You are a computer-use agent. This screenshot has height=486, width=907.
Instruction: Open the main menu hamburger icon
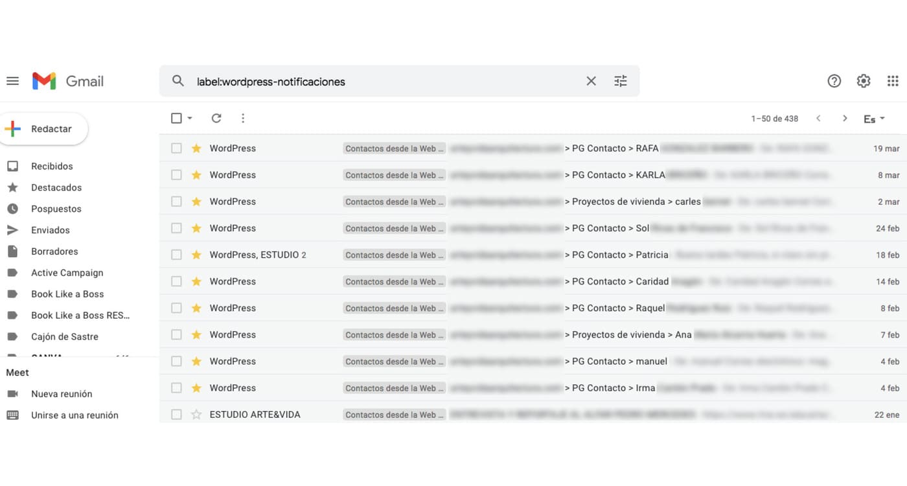coord(12,81)
